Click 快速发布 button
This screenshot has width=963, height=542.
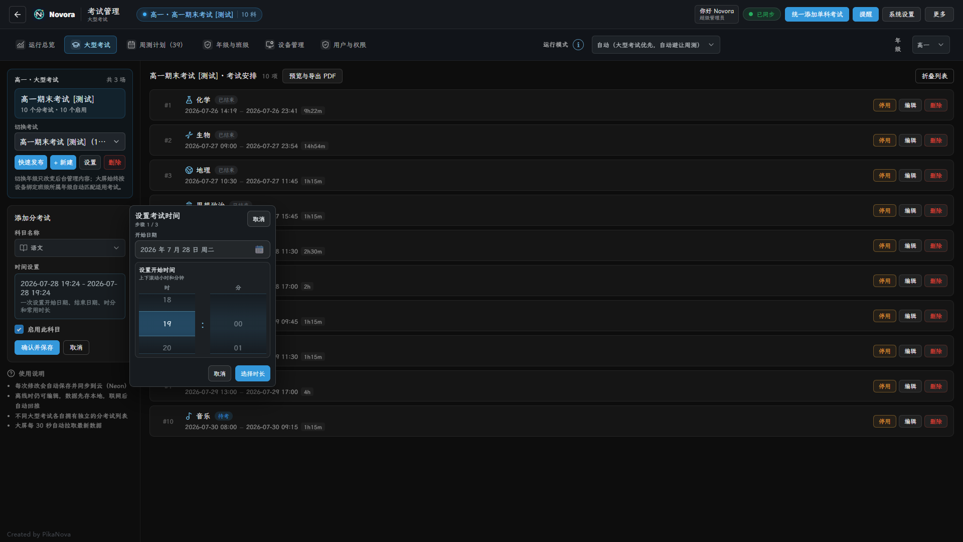31,162
